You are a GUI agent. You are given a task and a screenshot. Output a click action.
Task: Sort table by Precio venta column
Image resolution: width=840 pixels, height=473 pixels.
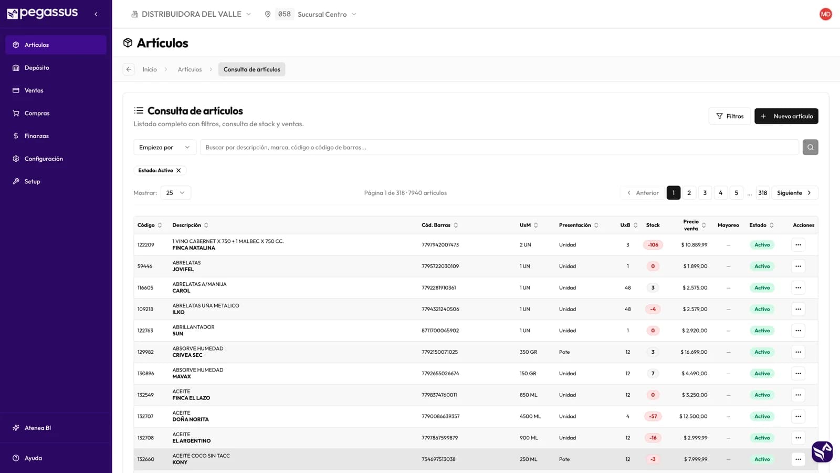pos(694,225)
